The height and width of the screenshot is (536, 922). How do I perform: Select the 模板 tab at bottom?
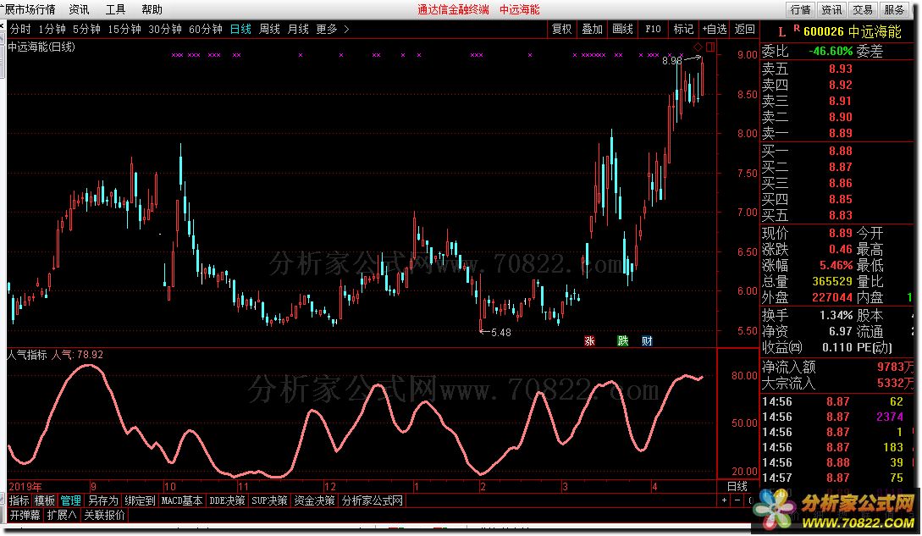pos(44,500)
